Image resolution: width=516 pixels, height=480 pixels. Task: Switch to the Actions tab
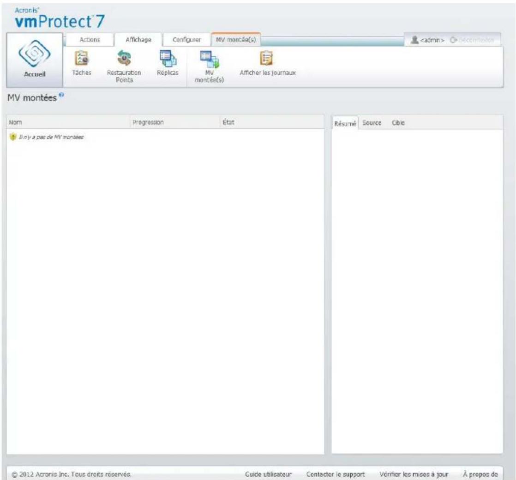pyautogui.click(x=90, y=40)
